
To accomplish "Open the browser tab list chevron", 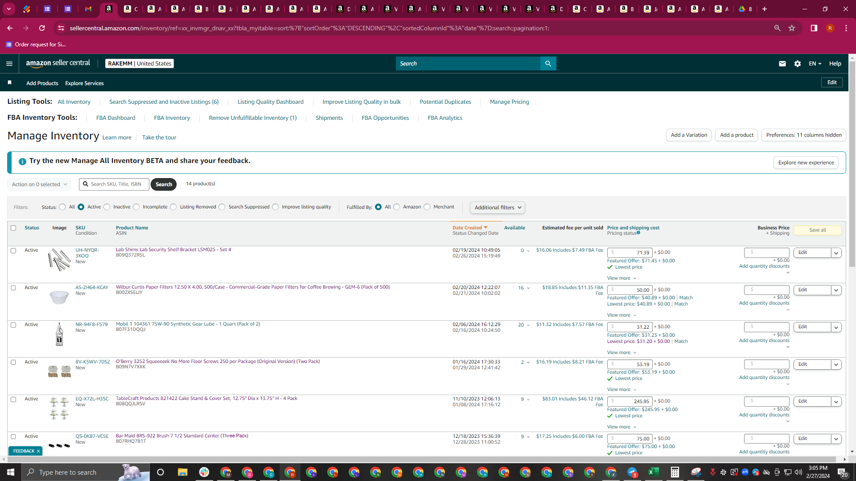I will click(x=9, y=9).
